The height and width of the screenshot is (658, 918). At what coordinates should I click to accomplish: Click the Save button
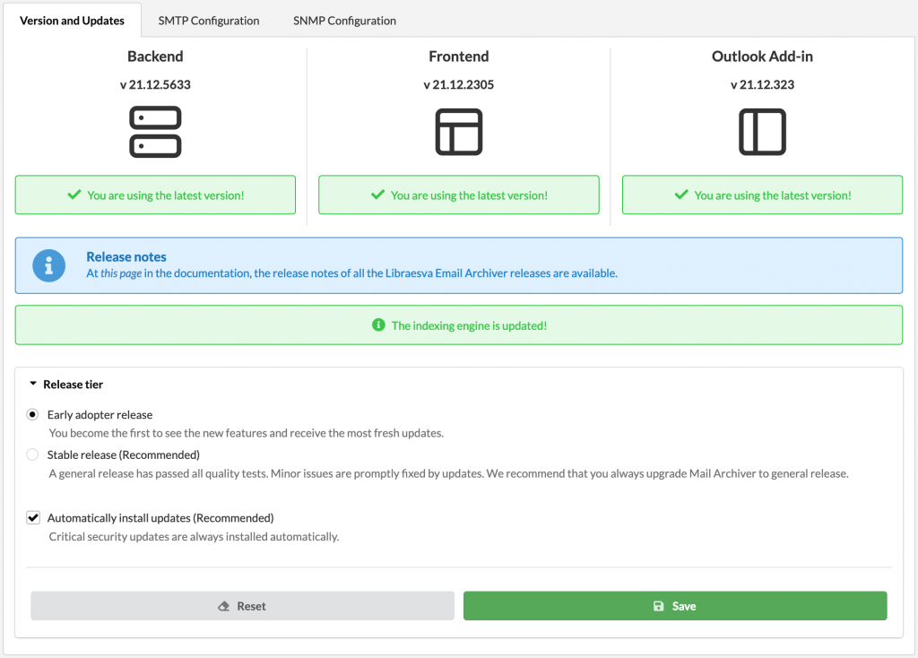[x=675, y=606]
